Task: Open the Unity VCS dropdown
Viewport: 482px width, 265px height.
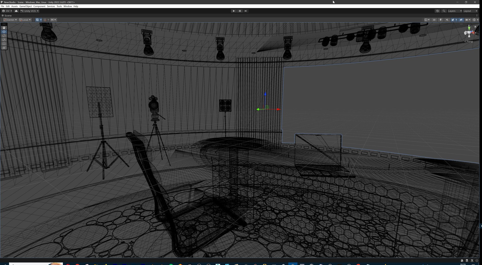Action: pos(30,11)
